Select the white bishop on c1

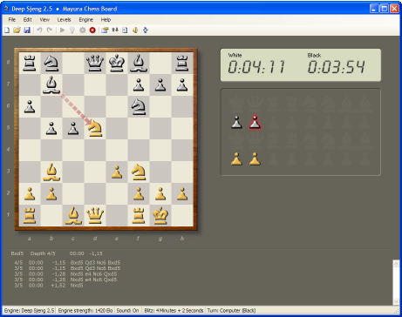(x=73, y=215)
